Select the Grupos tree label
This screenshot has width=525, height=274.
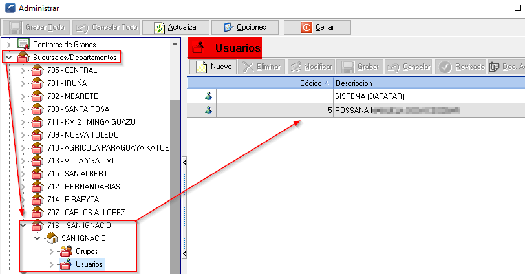[x=87, y=251]
